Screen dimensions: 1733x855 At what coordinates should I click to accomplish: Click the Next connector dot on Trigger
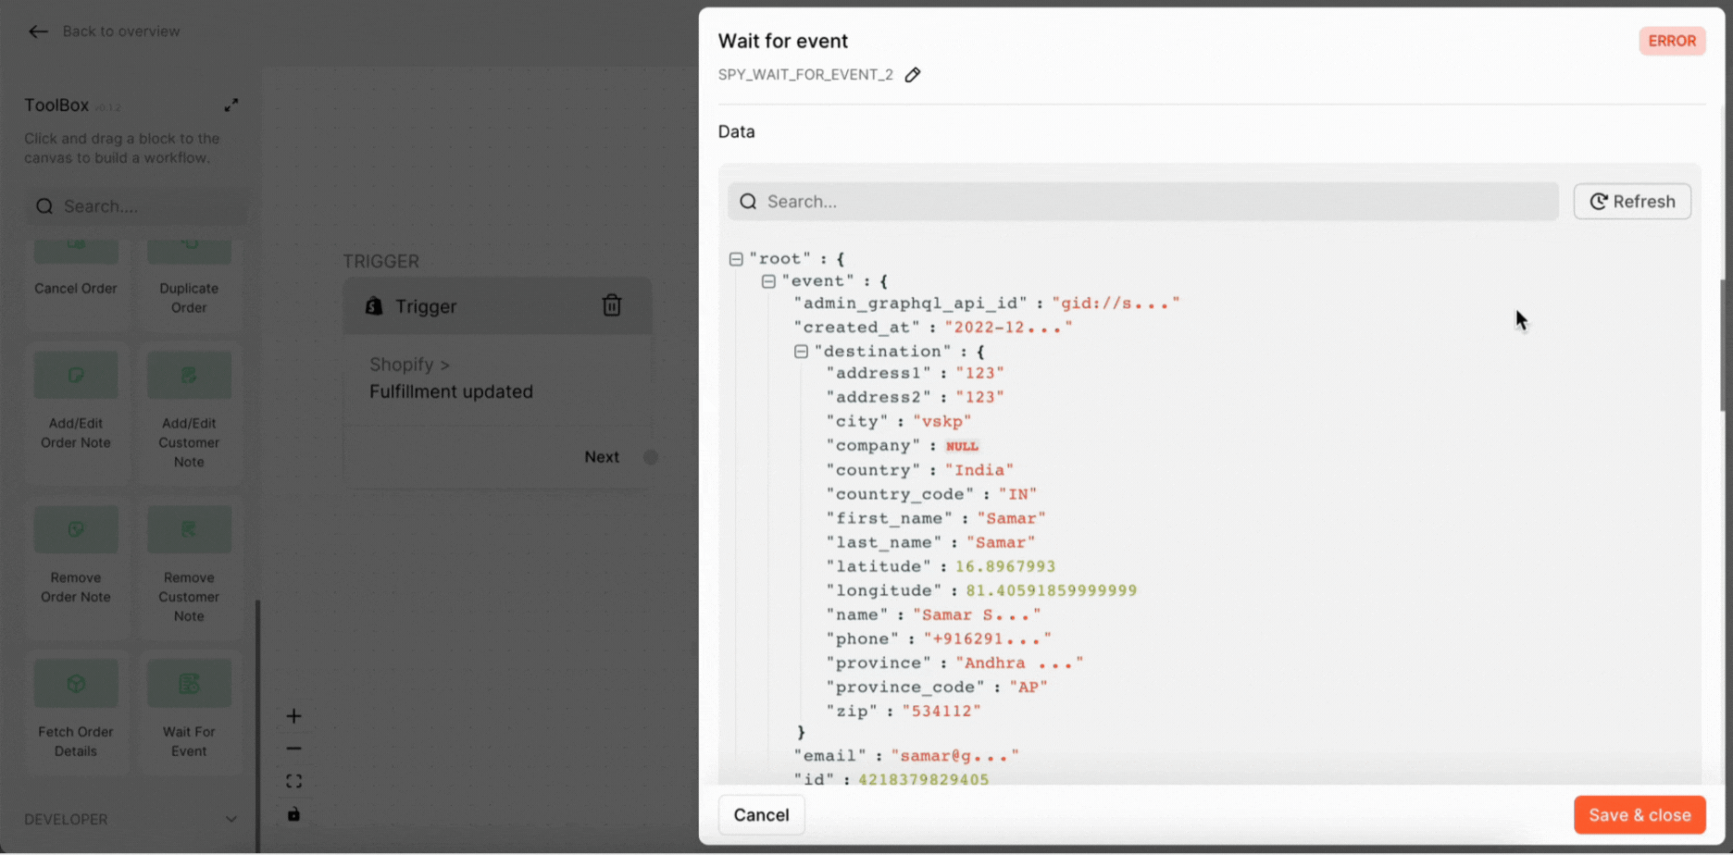tap(651, 457)
